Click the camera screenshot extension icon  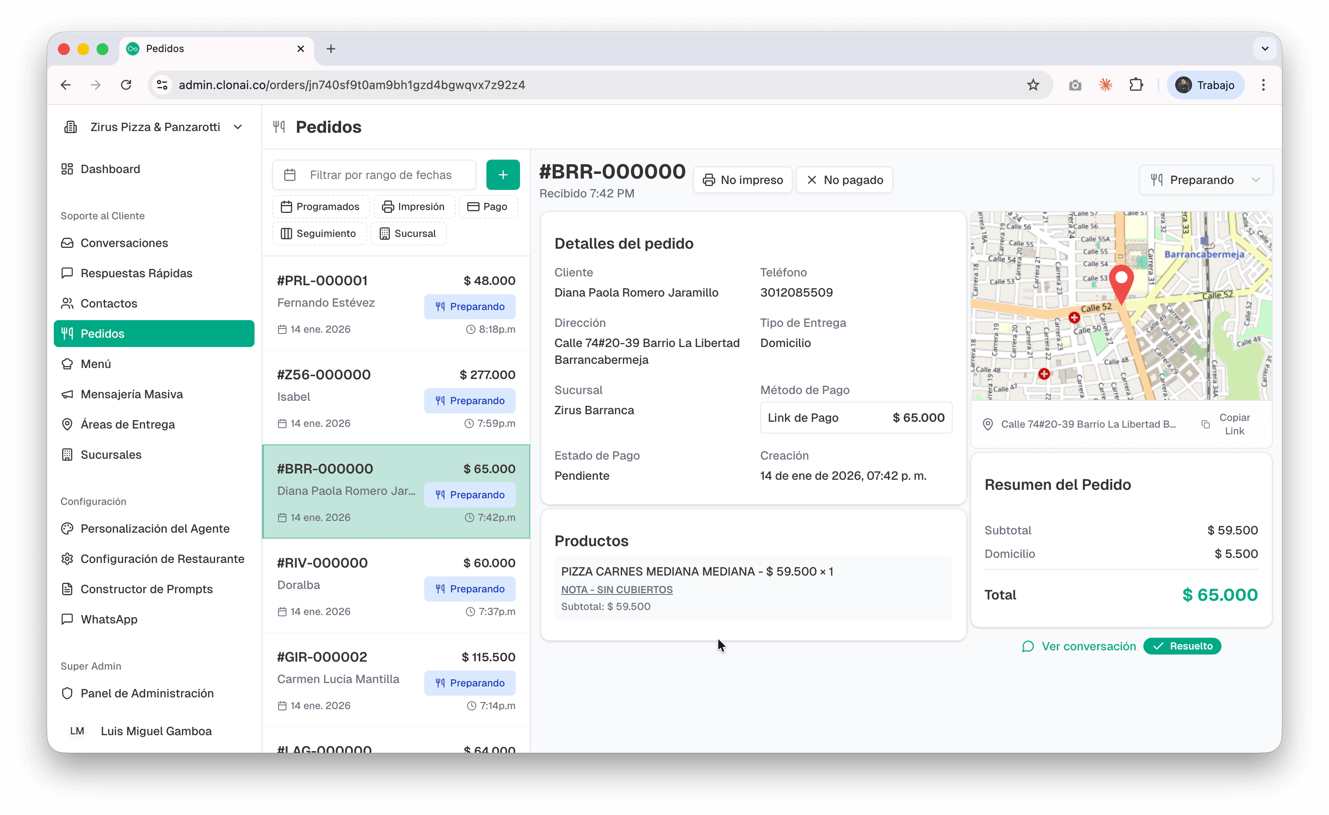pos(1075,85)
